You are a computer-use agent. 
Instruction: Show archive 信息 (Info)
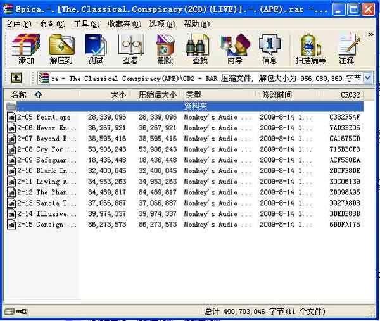click(269, 49)
